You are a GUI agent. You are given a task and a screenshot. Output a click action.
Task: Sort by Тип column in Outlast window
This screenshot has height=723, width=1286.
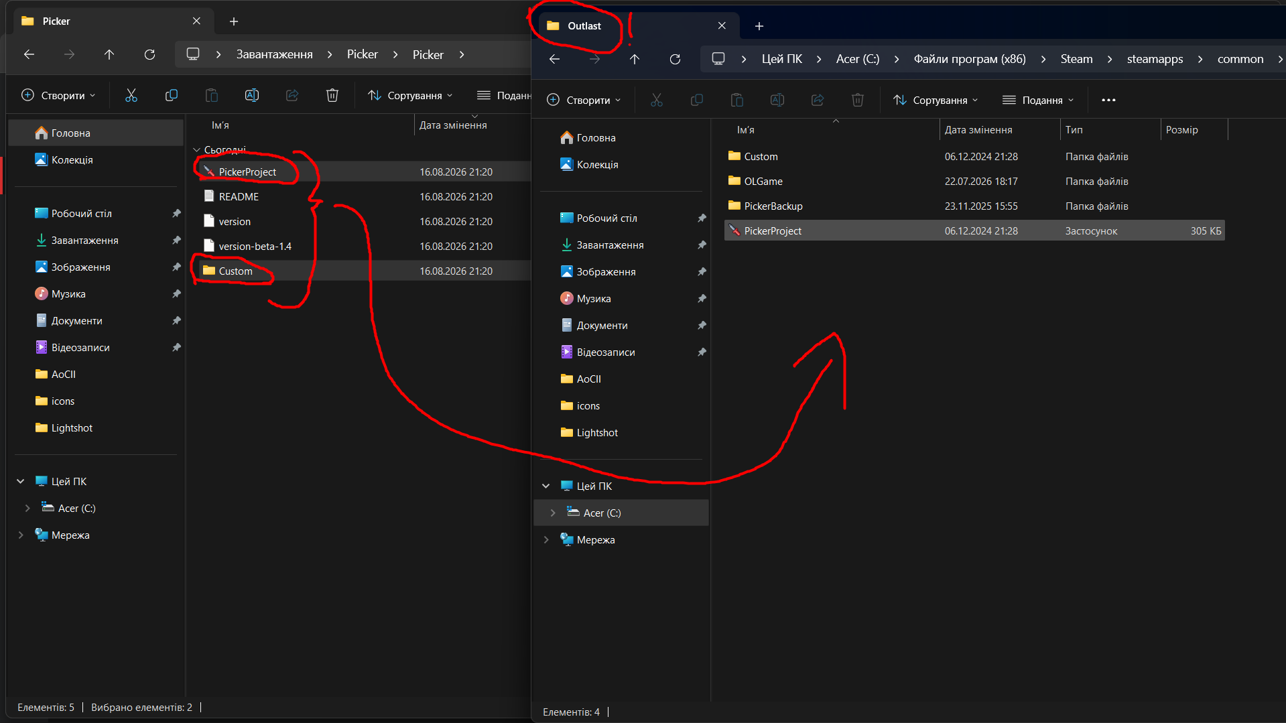[x=1110, y=130]
